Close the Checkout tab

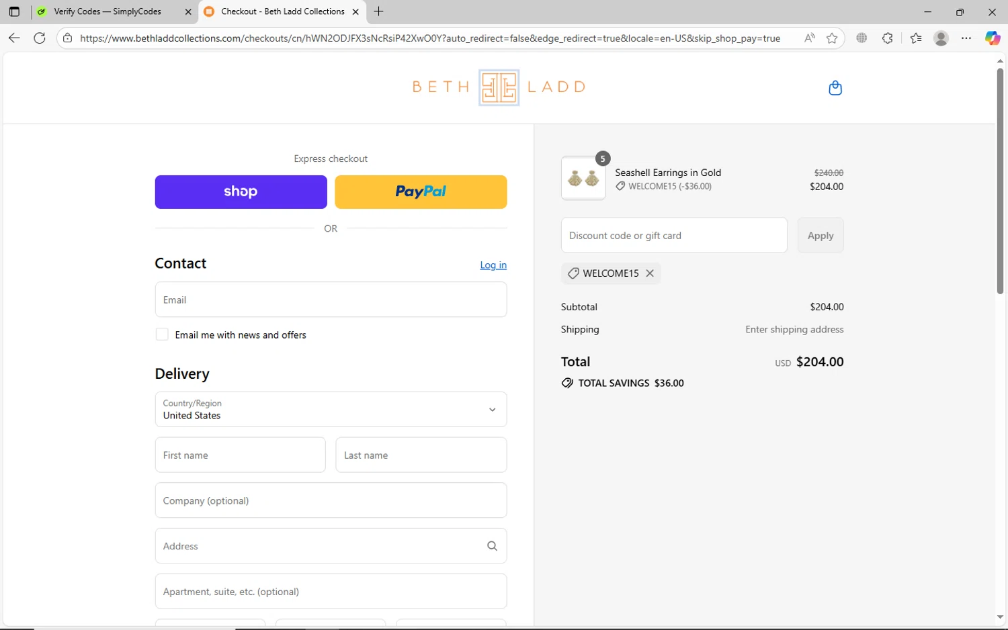(x=355, y=11)
